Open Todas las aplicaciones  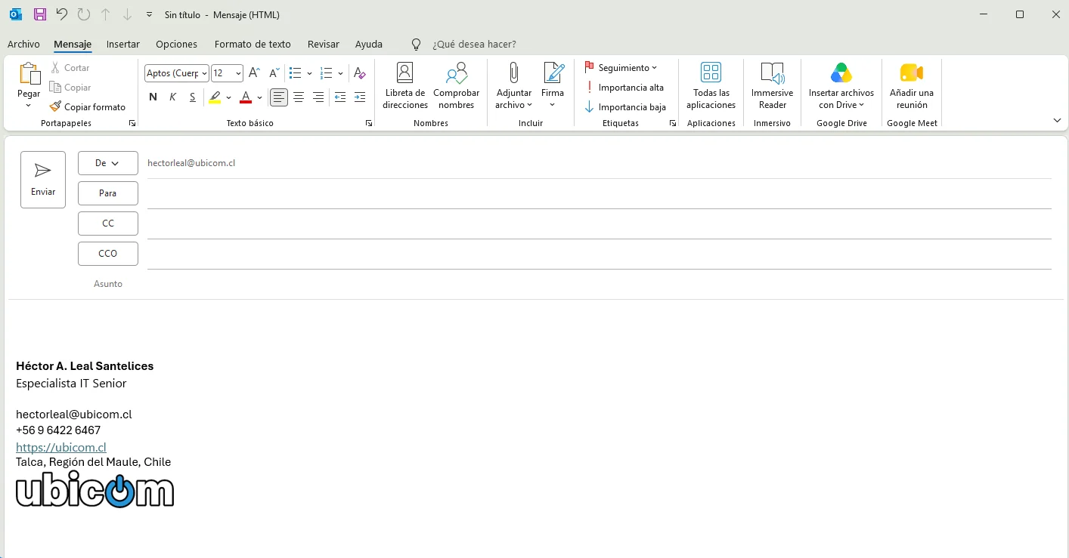[x=711, y=86]
